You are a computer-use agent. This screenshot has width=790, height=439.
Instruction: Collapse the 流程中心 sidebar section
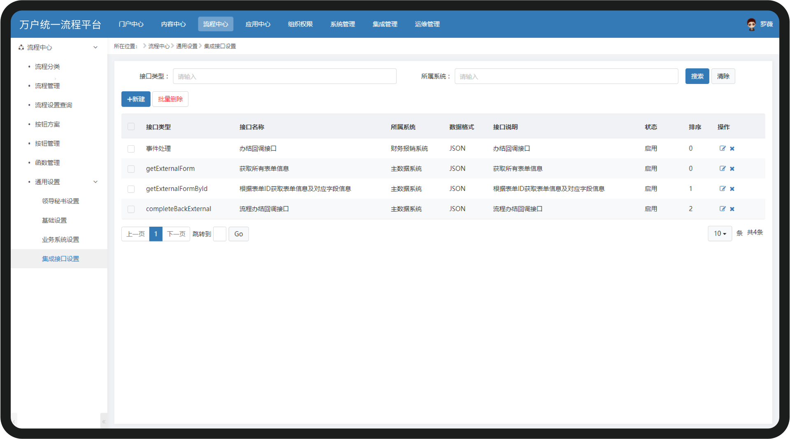click(x=95, y=47)
